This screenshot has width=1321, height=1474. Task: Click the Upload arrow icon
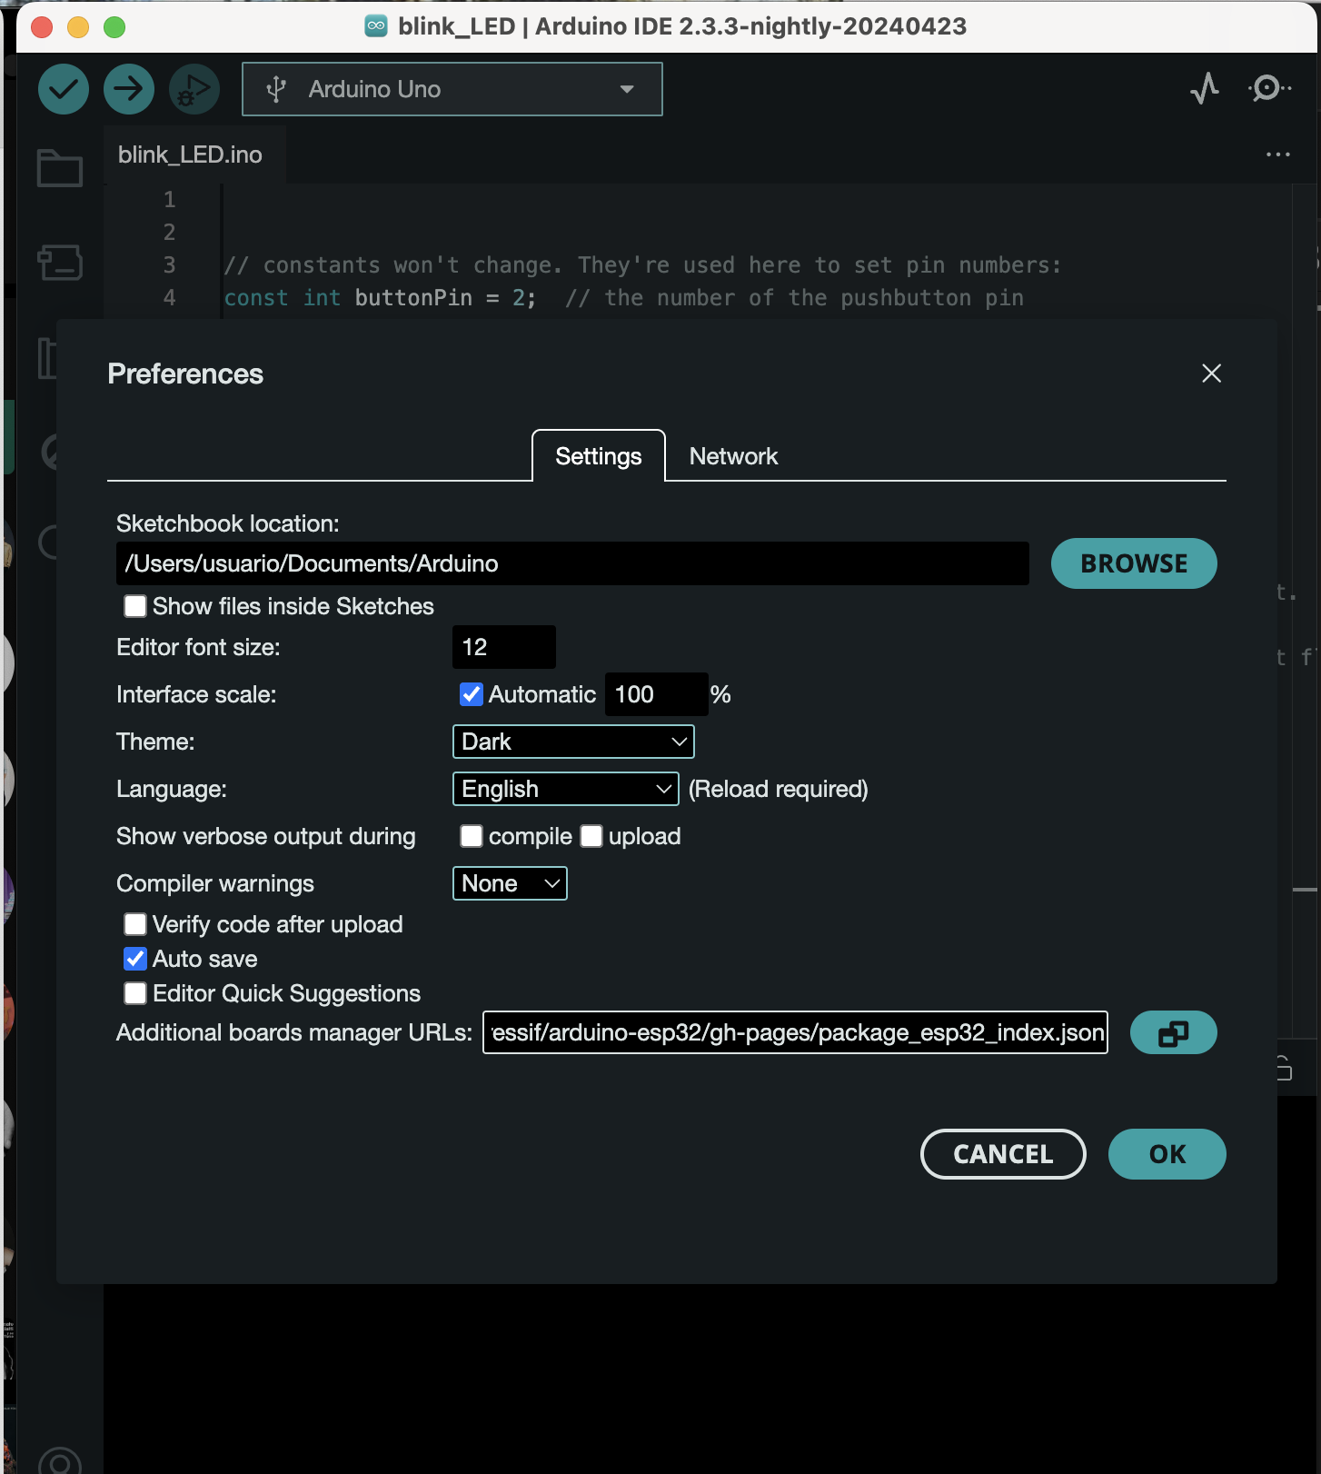click(129, 89)
